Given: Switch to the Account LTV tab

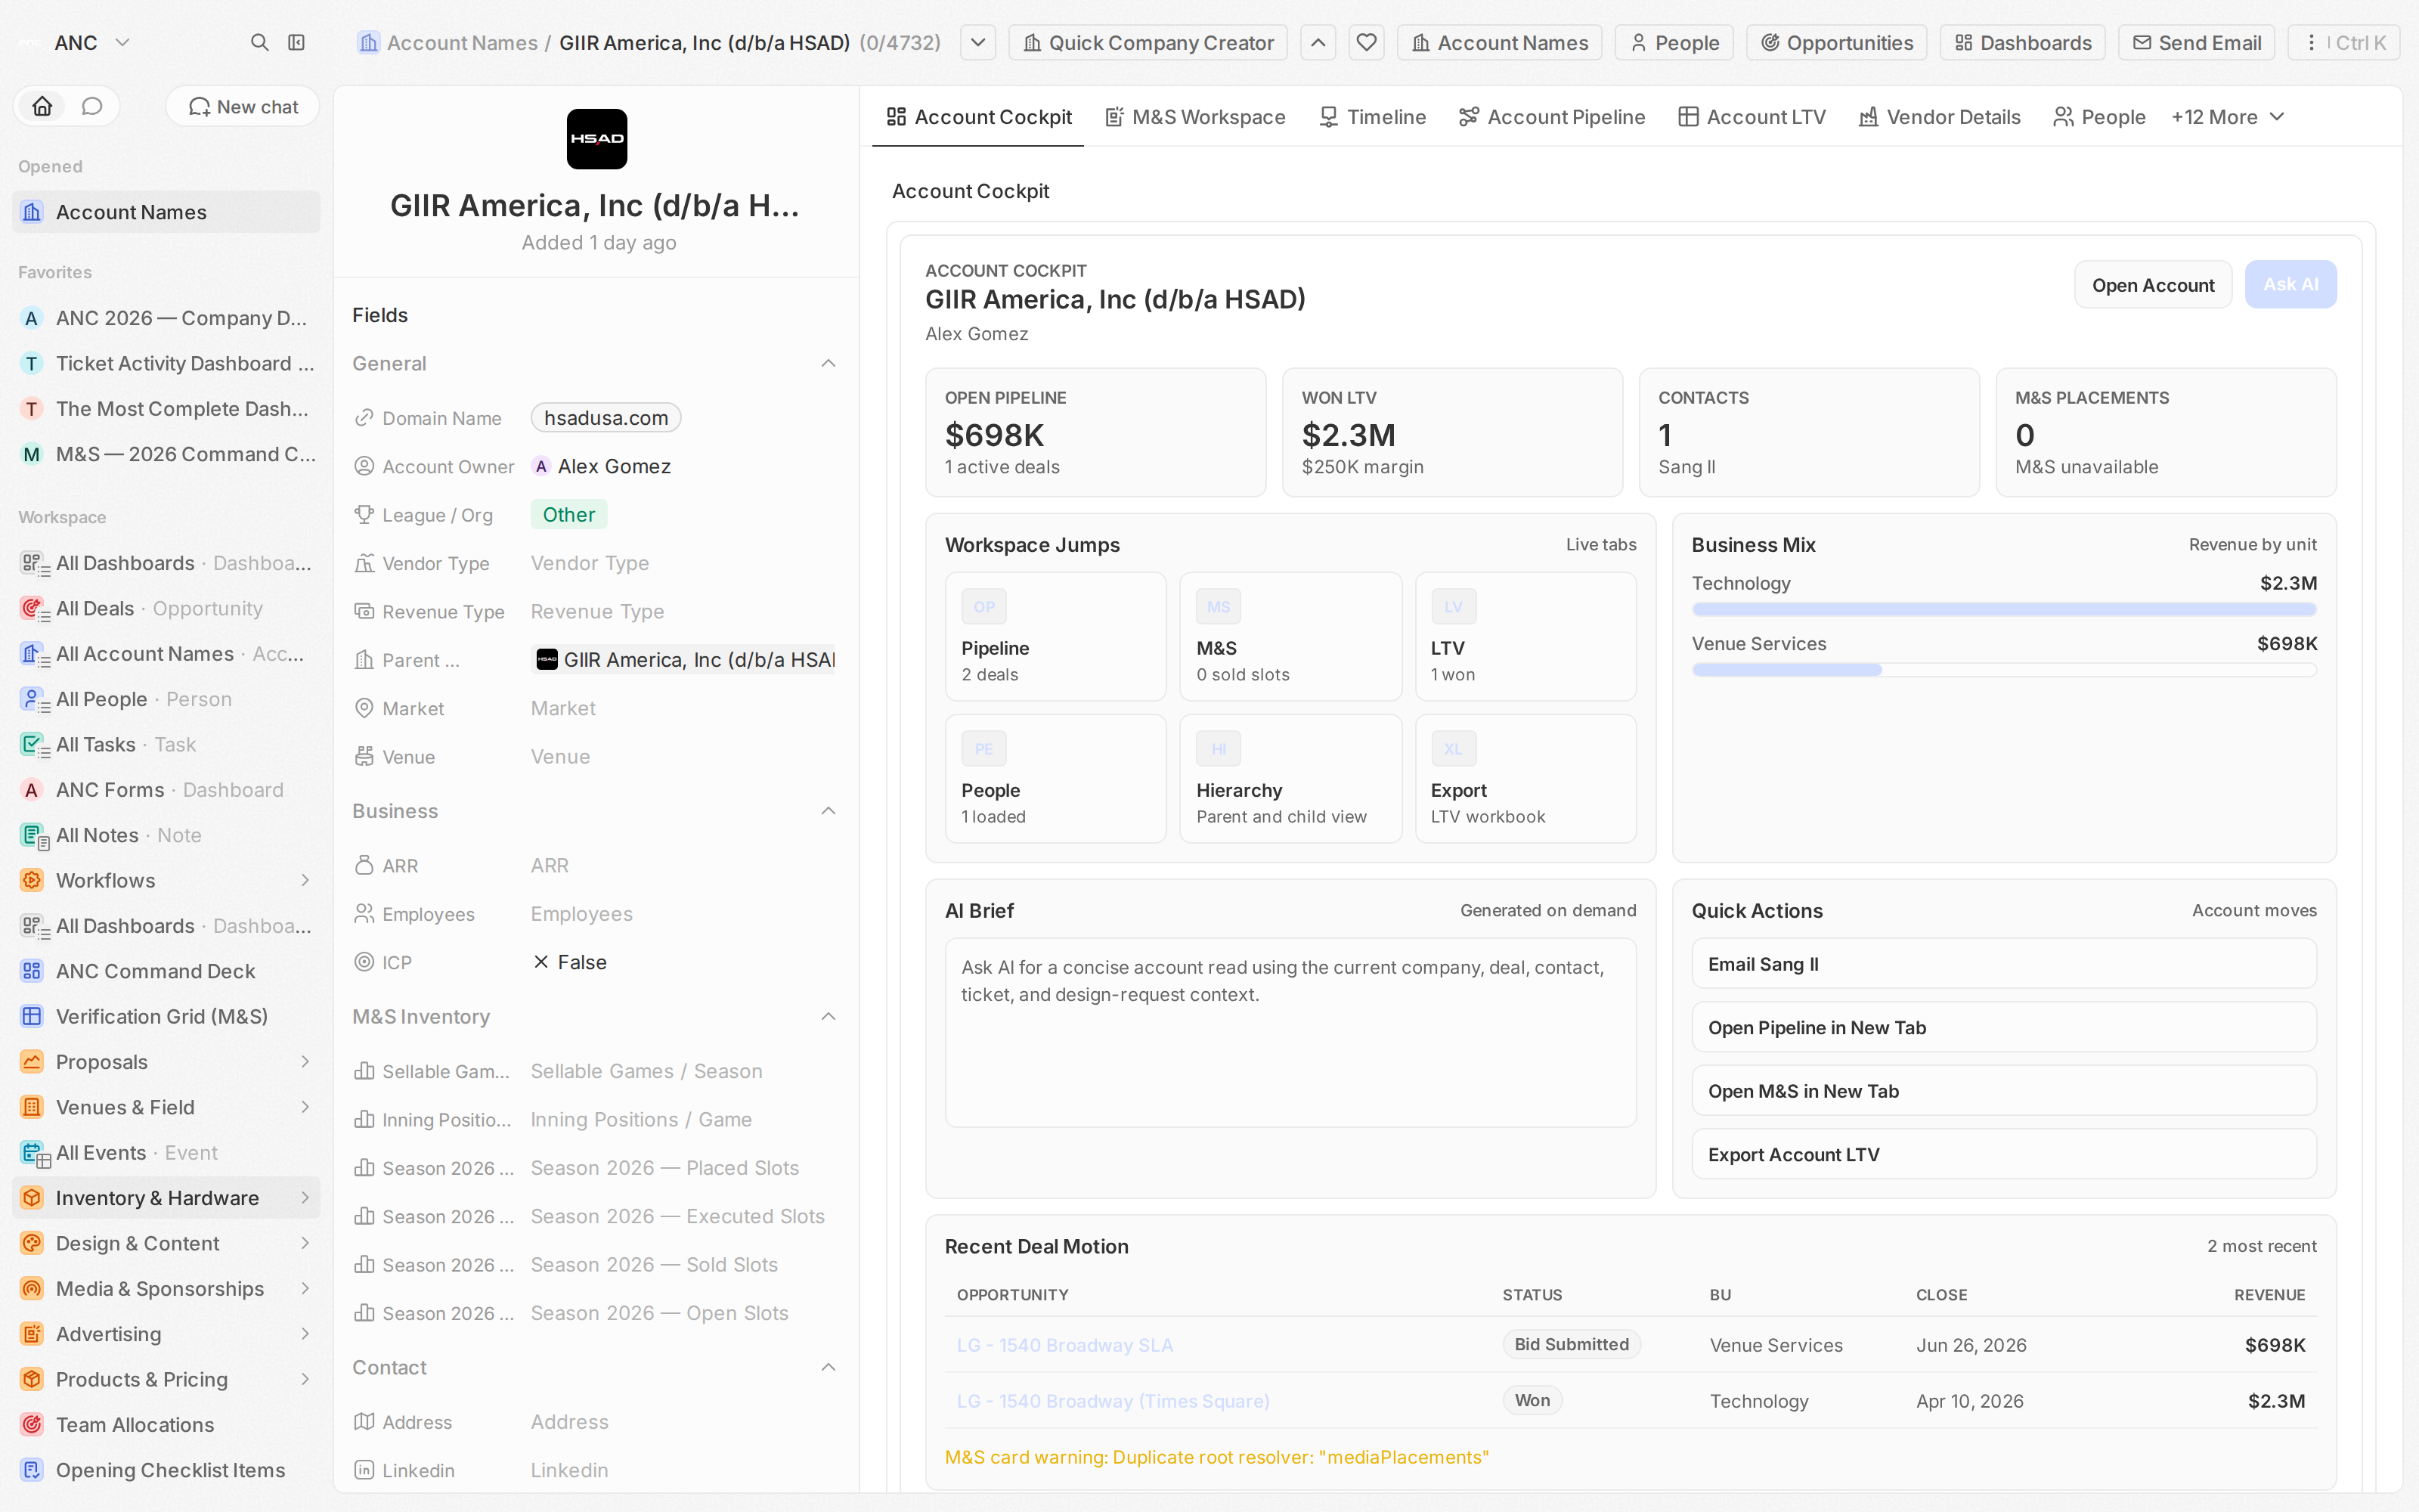Looking at the screenshot, I should [x=1752, y=117].
